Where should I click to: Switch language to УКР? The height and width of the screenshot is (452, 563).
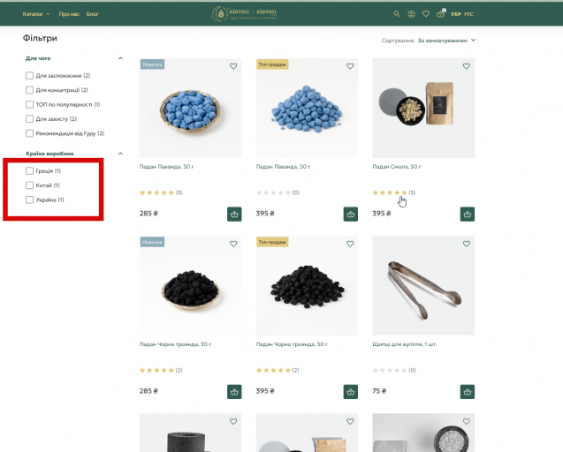pyautogui.click(x=456, y=14)
